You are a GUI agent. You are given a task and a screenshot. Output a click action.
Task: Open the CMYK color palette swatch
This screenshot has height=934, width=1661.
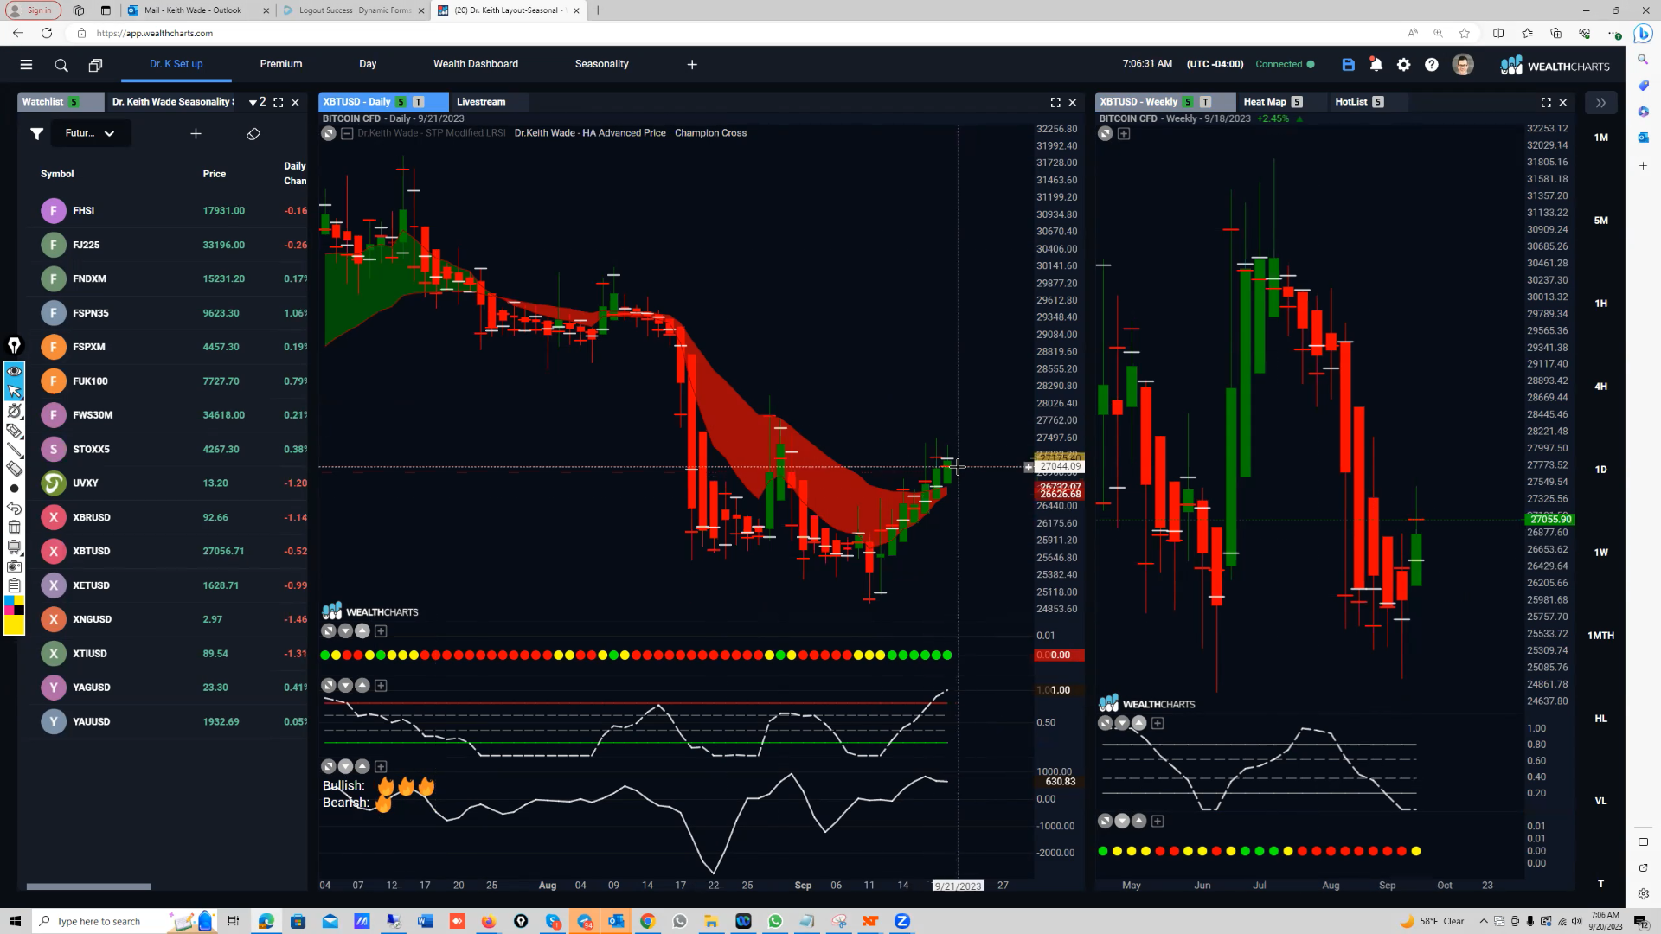click(x=14, y=605)
